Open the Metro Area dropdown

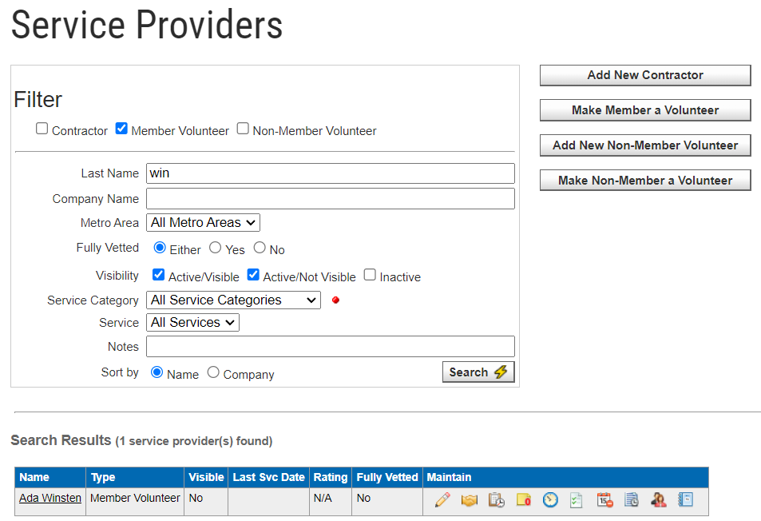coord(203,223)
